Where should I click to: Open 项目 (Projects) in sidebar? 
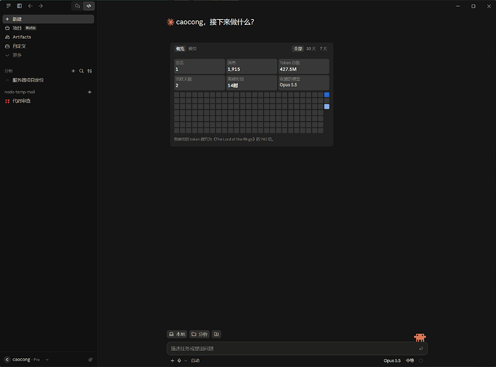point(17,28)
